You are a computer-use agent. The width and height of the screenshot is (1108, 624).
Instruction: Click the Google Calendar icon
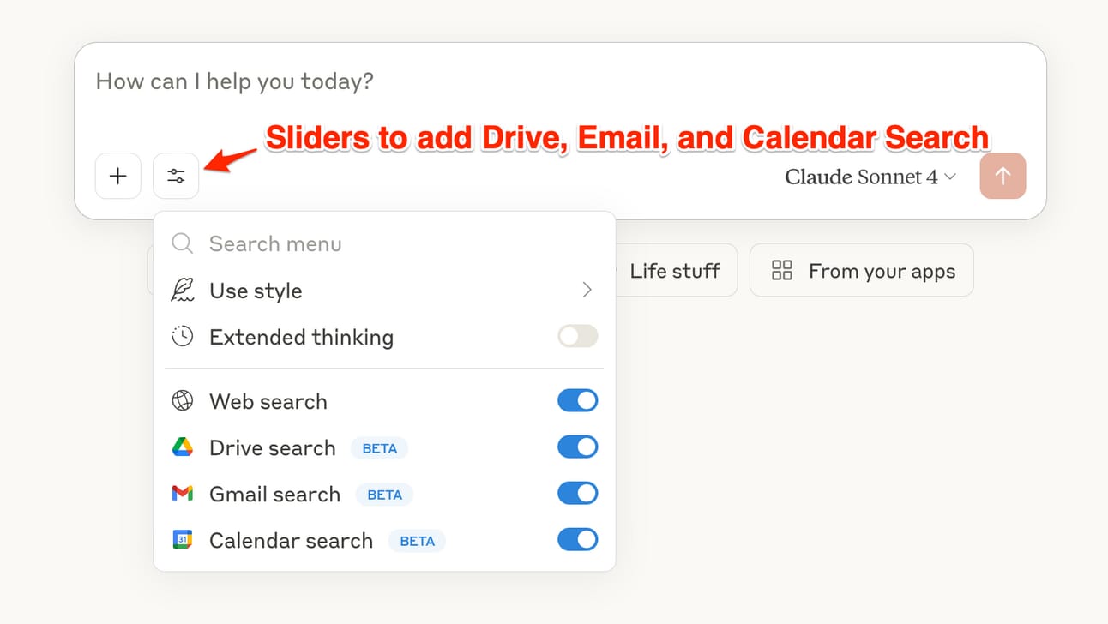(x=182, y=540)
